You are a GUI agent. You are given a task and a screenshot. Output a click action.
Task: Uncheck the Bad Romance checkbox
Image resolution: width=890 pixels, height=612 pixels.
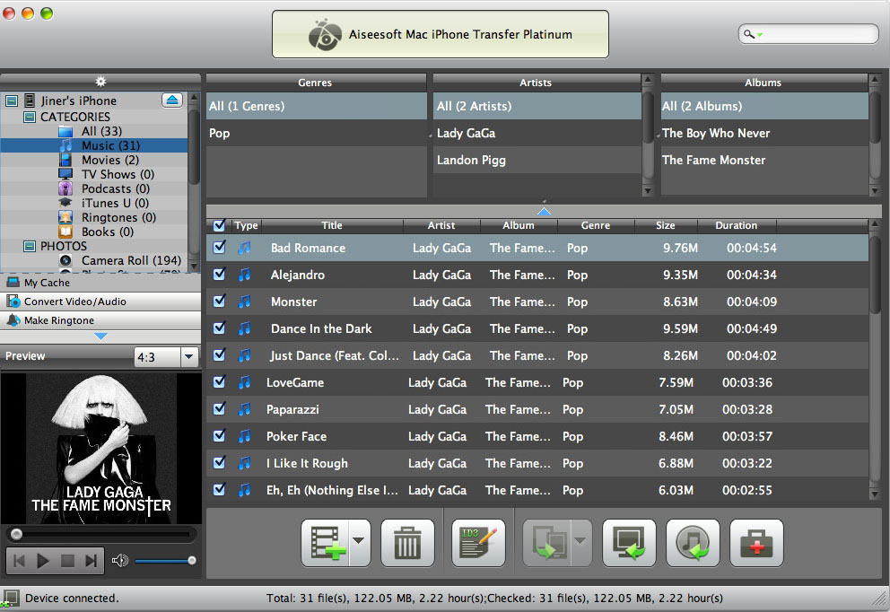[219, 248]
